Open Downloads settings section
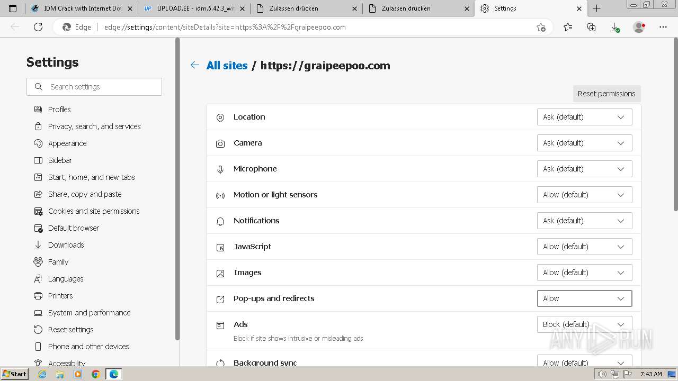This screenshot has height=381, width=678. click(66, 245)
